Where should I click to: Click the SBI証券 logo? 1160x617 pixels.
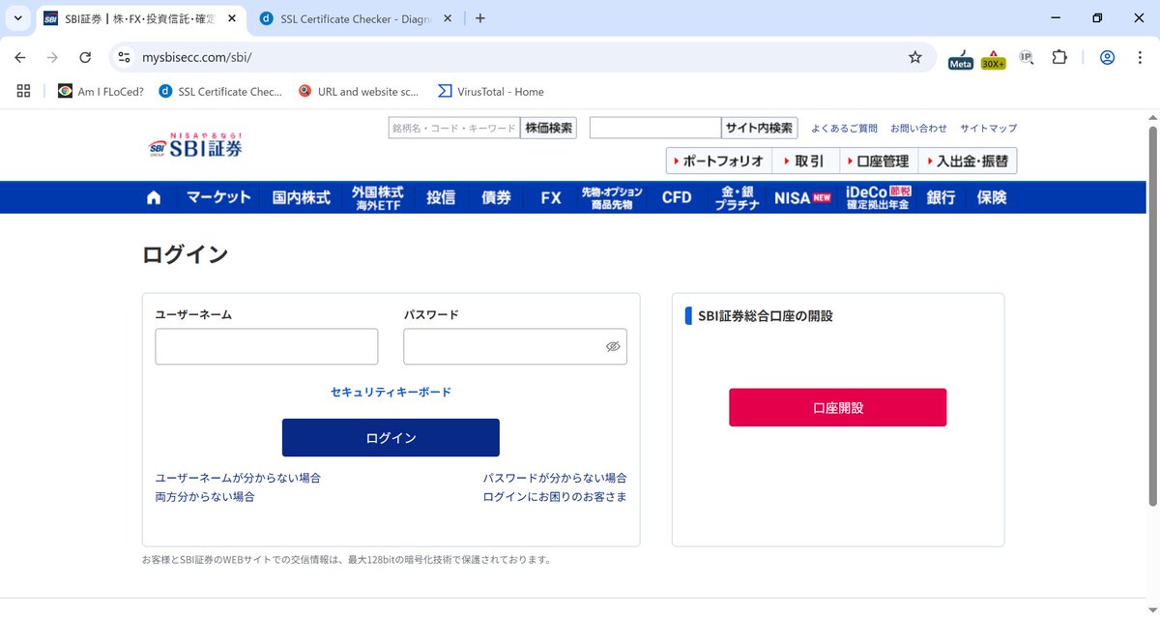pyautogui.click(x=195, y=145)
